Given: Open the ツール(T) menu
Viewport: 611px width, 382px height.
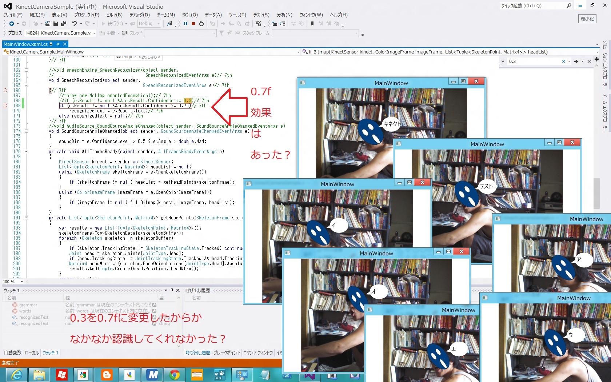Looking at the screenshot, I should tap(237, 15).
